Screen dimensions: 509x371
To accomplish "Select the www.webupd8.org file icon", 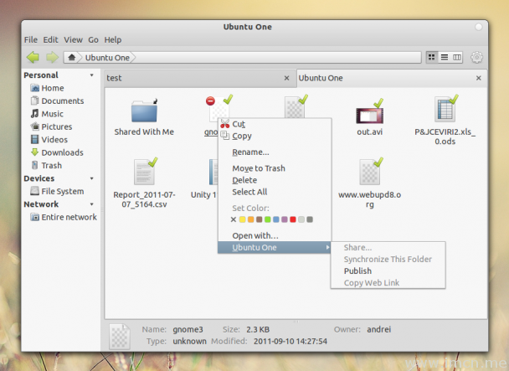I will tap(370, 172).
